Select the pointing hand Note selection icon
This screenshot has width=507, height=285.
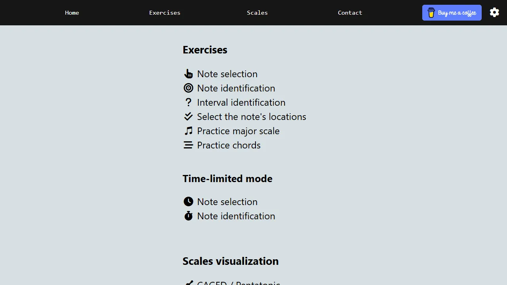[x=189, y=74]
